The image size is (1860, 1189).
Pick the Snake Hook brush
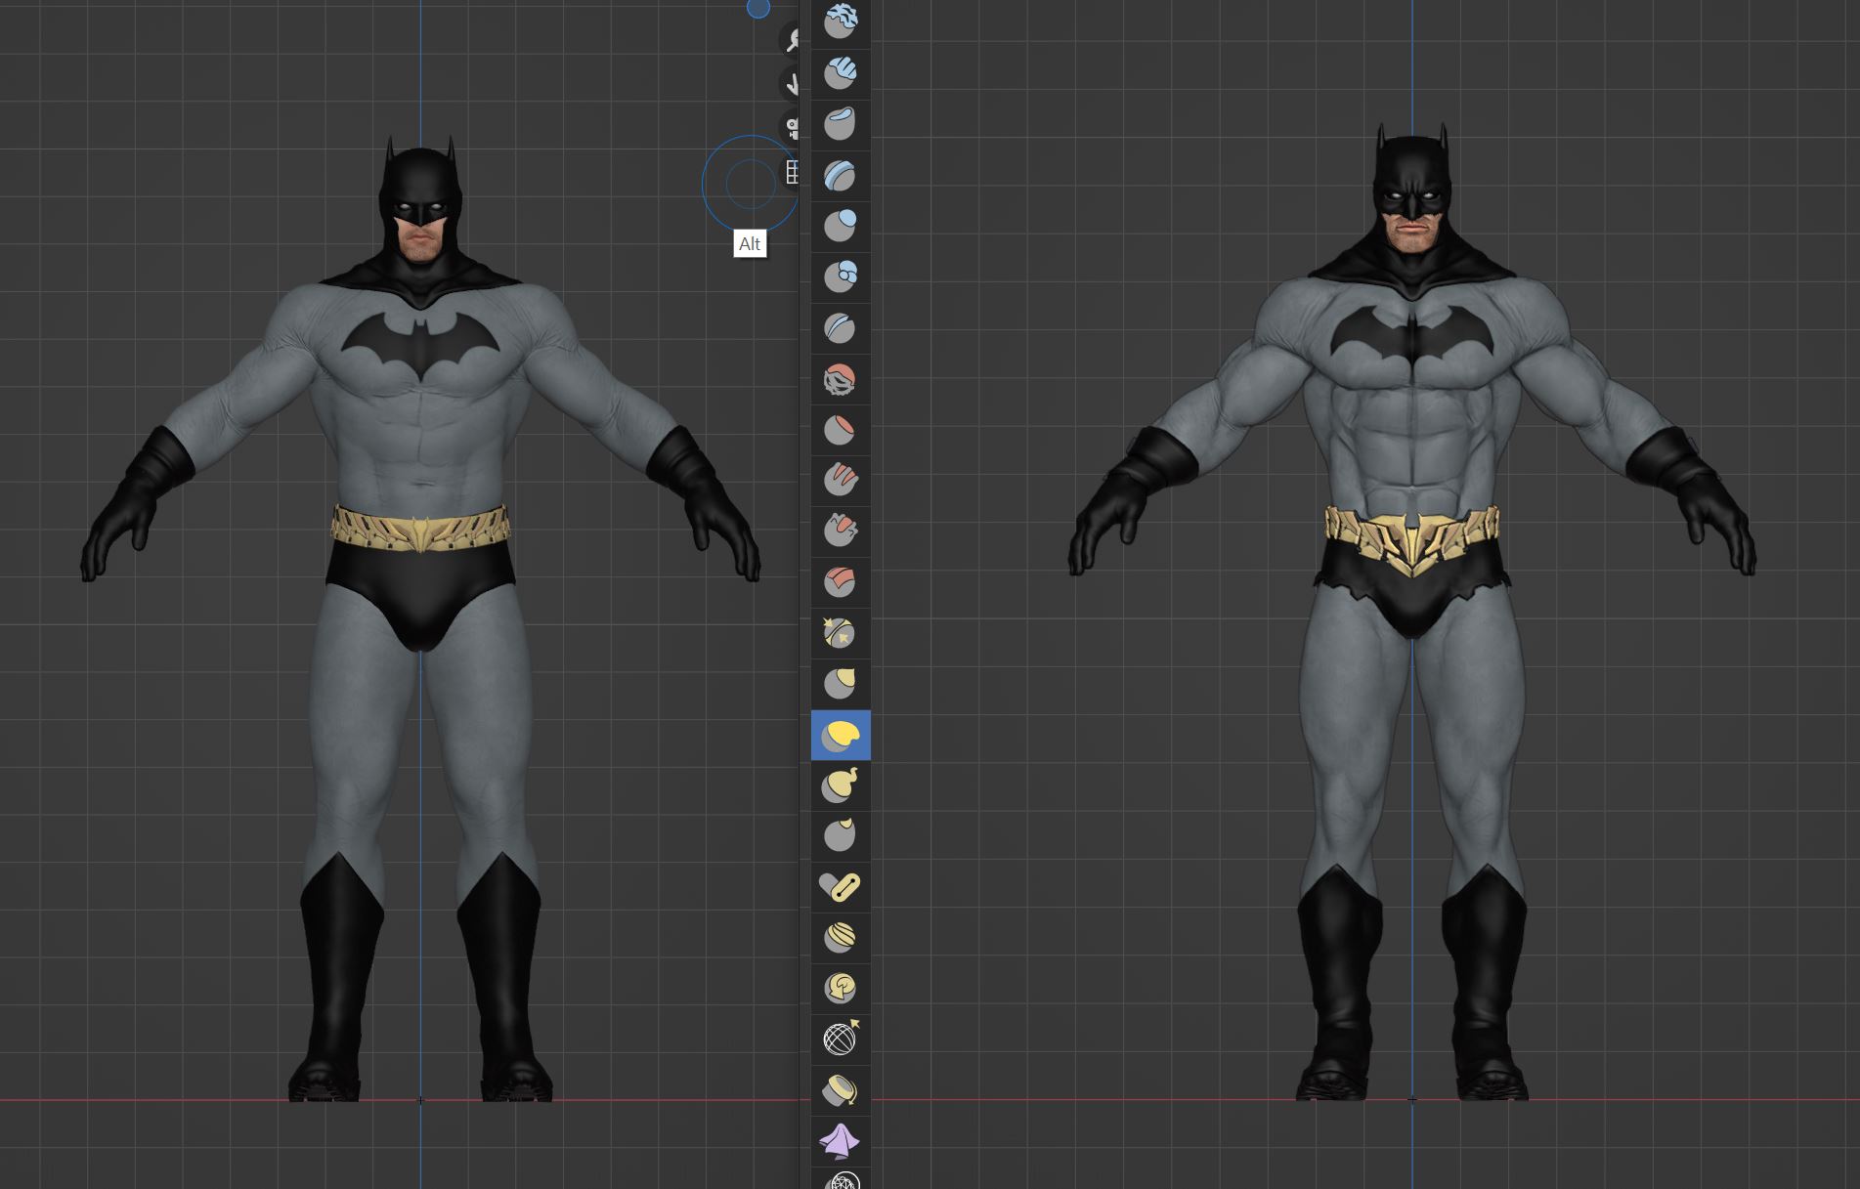click(x=840, y=786)
